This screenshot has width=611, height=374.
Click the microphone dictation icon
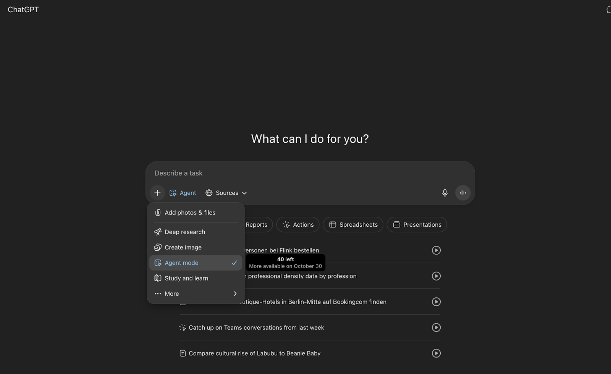(x=445, y=193)
